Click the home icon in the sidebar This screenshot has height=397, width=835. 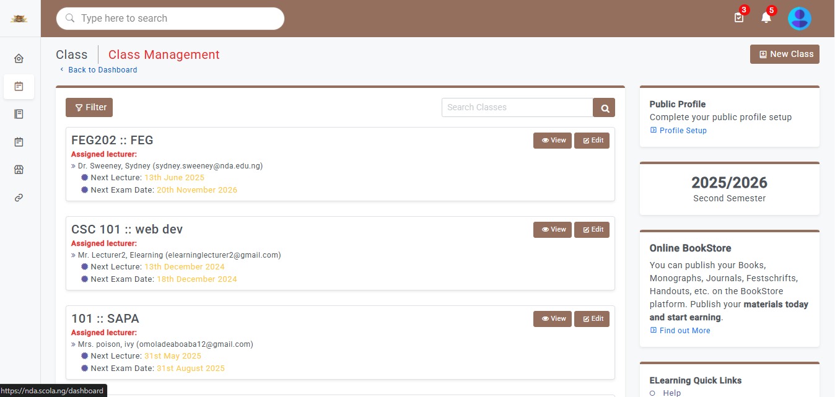19,59
